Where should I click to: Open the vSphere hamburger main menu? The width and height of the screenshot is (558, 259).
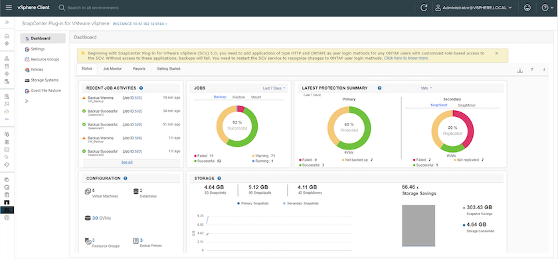point(9,7)
